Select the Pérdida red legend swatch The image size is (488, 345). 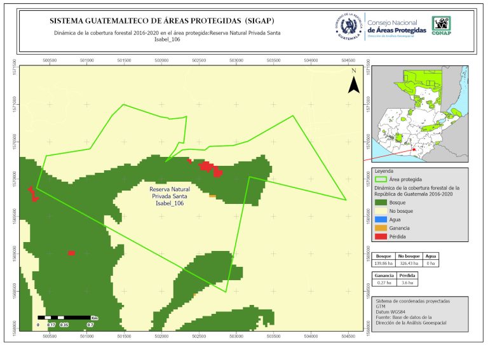tap(381, 236)
